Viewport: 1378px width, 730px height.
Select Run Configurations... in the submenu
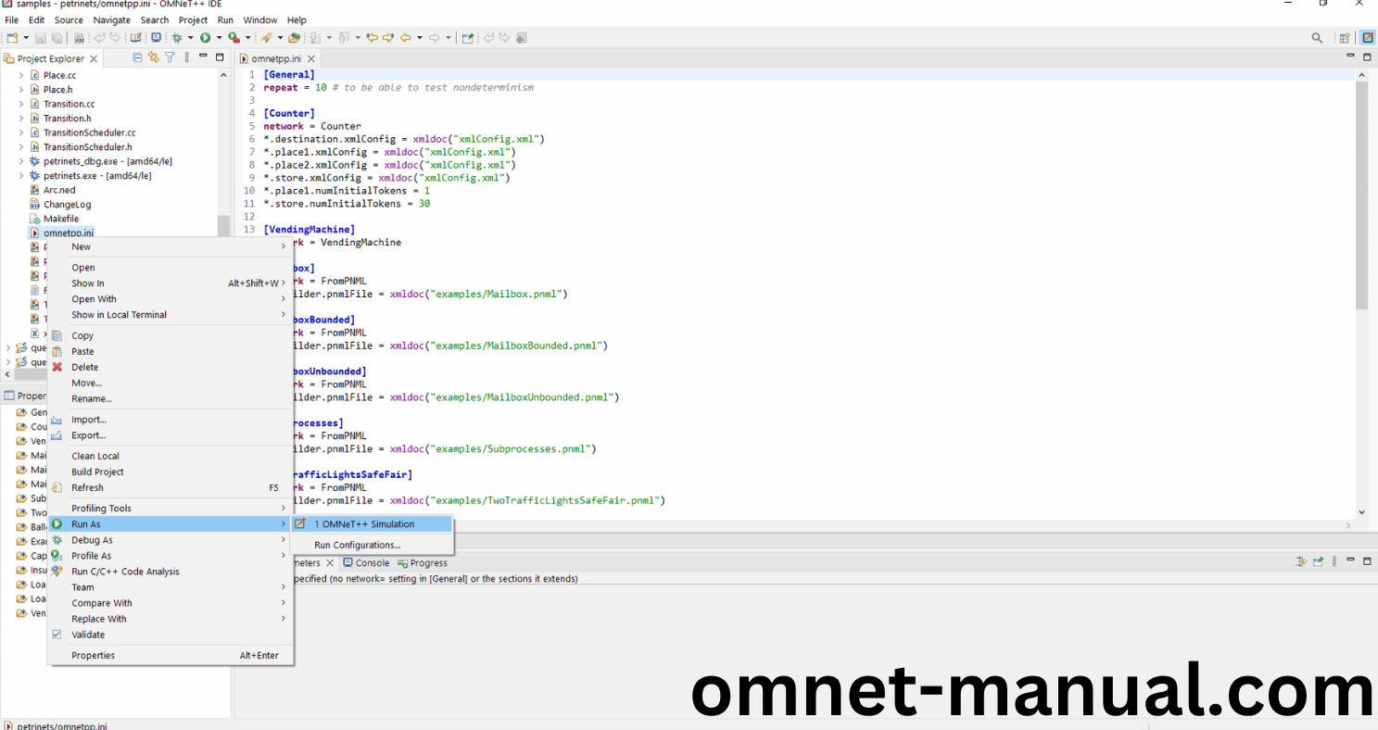(x=357, y=545)
